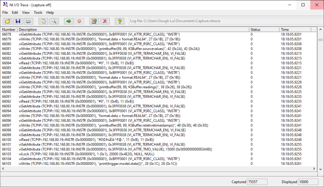The width and height of the screenshot is (324, 187).
Task: Click the Number column header
Action: [x=9, y=29]
